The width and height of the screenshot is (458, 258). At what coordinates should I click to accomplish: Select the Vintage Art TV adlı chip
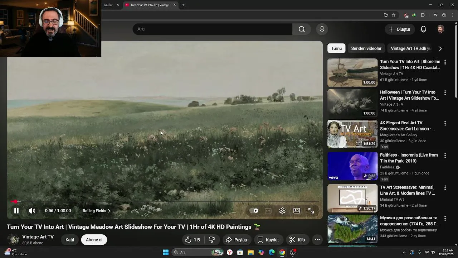tap(411, 48)
